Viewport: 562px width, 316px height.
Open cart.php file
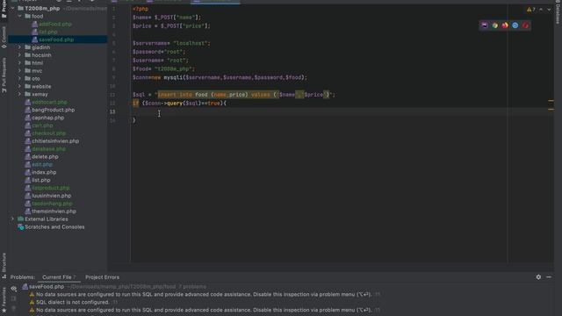tap(42, 126)
